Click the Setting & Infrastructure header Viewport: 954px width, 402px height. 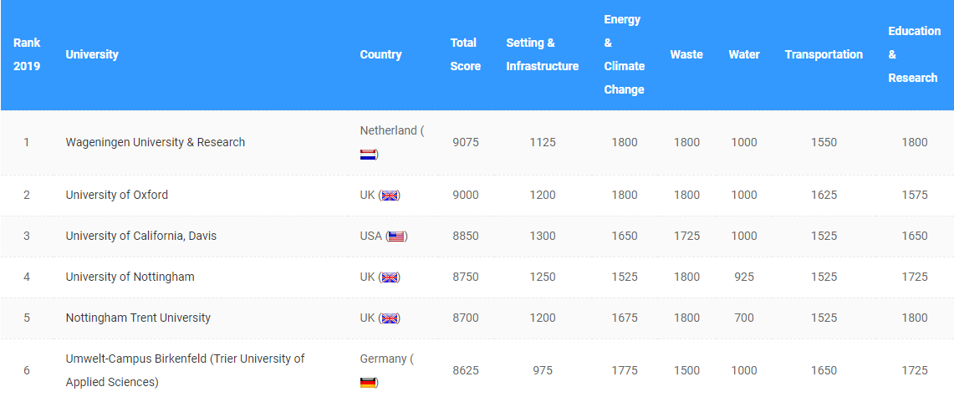(542, 54)
